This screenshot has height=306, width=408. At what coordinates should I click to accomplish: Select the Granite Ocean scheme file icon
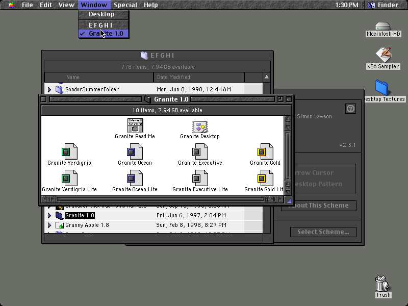click(135, 151)
